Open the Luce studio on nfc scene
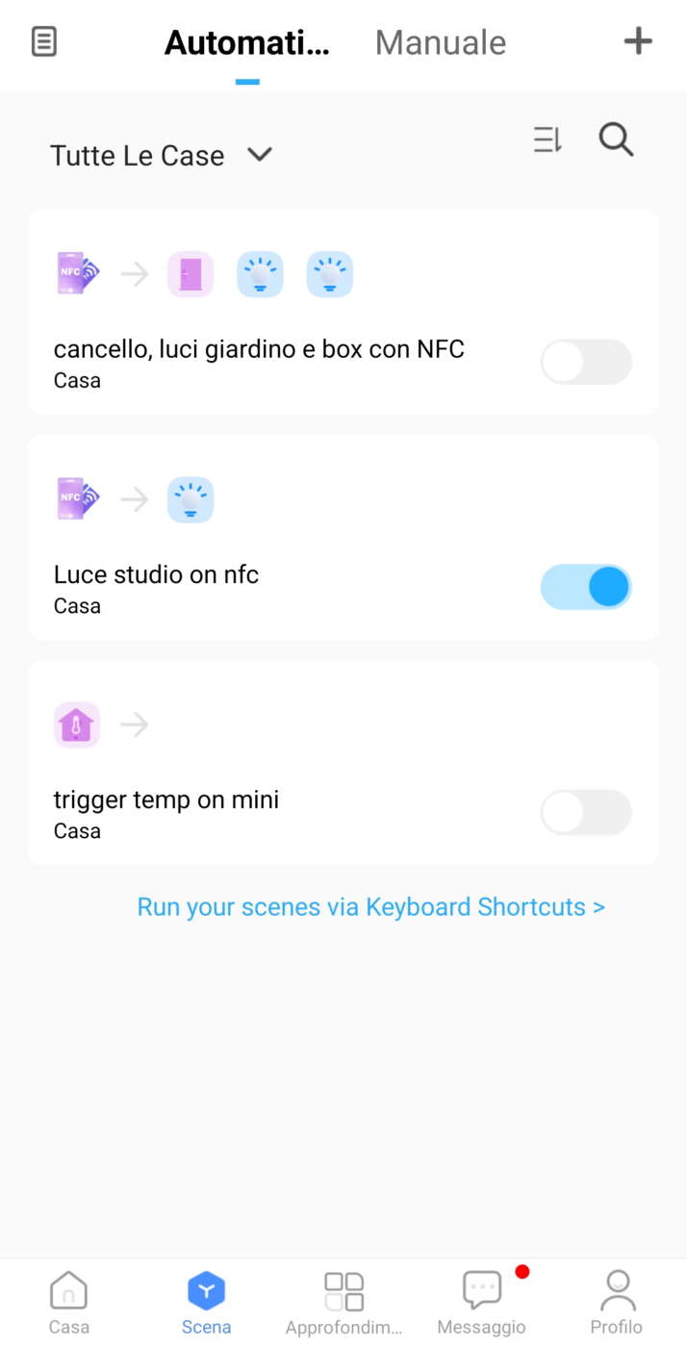Image resolution: width=687 pixels, height=1347 pixels. coord(156,575)
